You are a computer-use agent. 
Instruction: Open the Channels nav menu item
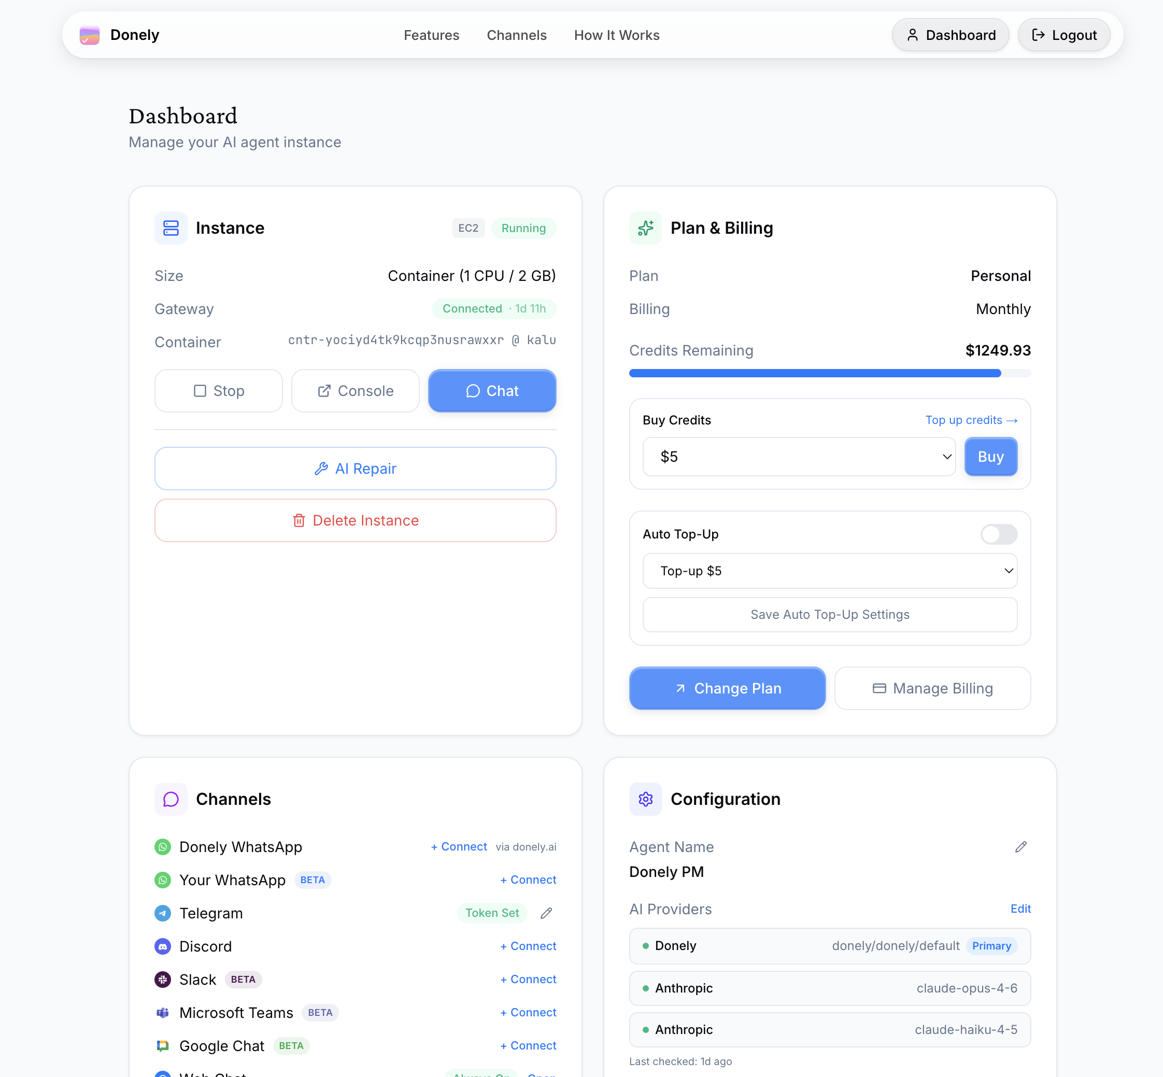point(516,36)
